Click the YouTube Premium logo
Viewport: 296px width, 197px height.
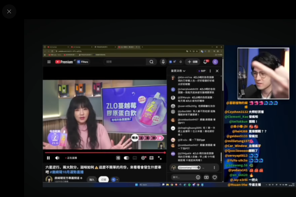pyautogui.click(x=64, y=62)
